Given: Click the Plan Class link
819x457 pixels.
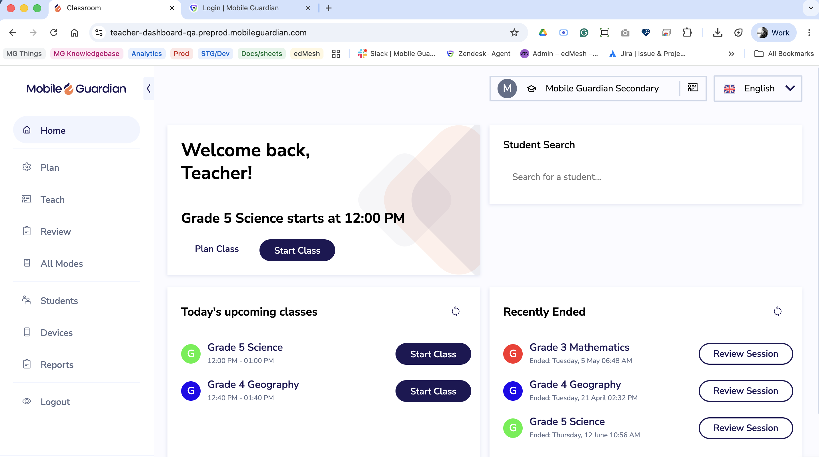Looking at the screenshot, I should pyautogui.click(x=217, y=249).
